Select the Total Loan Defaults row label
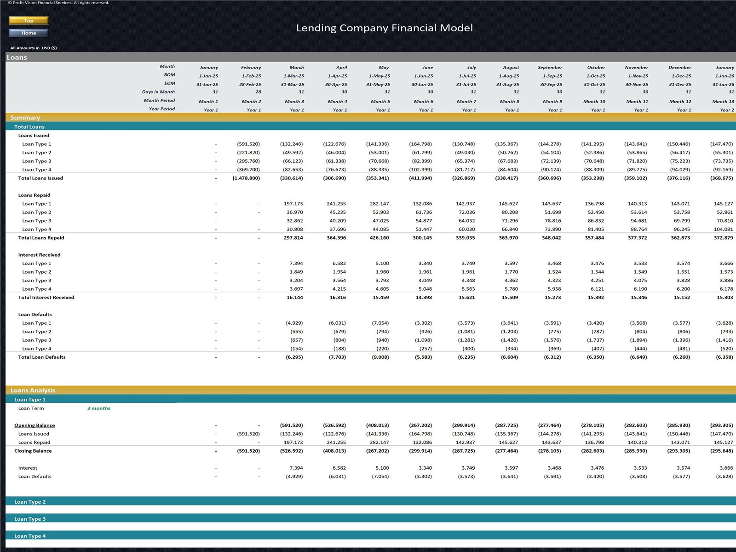736x552 pixels. [42, 357]
